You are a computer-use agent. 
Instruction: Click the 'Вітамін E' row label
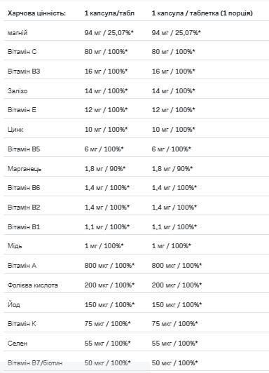coord(22,110)
